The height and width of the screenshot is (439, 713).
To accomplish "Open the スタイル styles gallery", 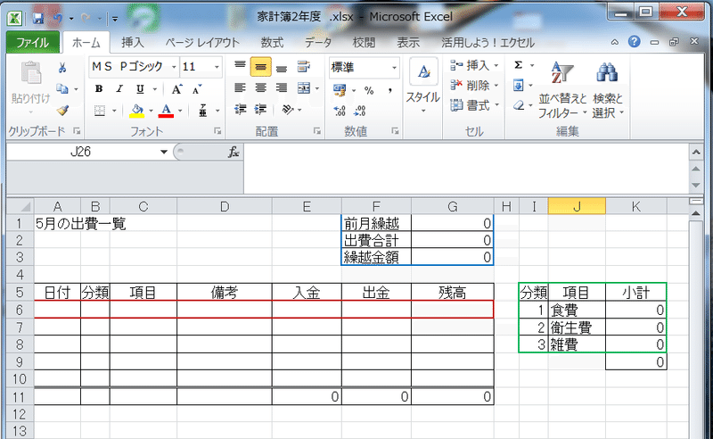I will pos(422,86).
